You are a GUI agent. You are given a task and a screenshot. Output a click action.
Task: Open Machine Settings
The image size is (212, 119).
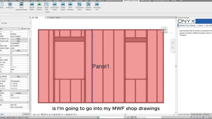pos(88,6)
